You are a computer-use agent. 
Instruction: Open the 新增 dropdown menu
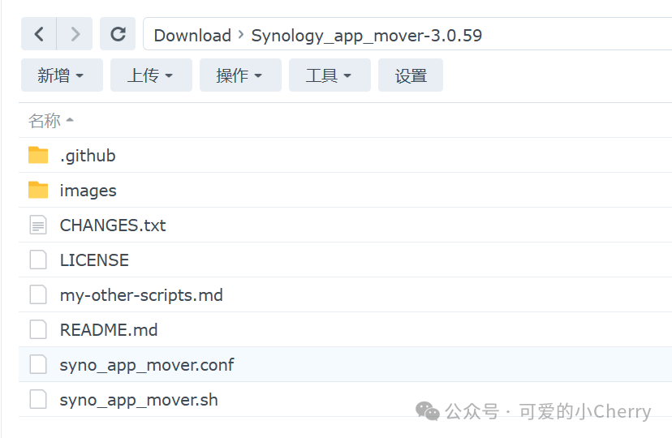(62, 75)
